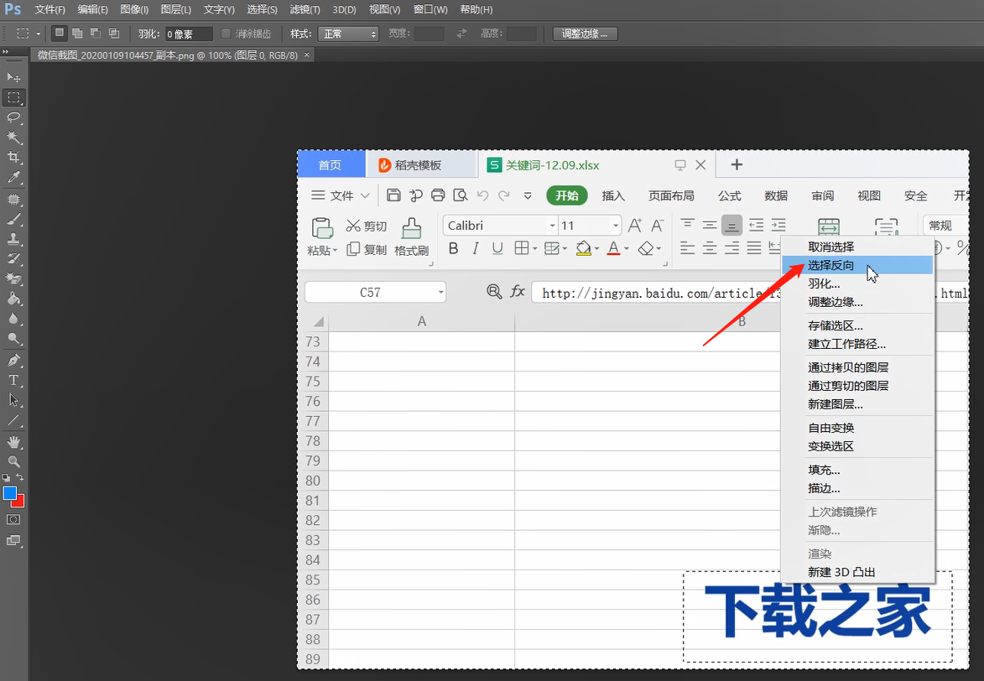This screenshot has width=984, height=681.
Task: Open the 样式 style dropdown
Action: [350, 34]
